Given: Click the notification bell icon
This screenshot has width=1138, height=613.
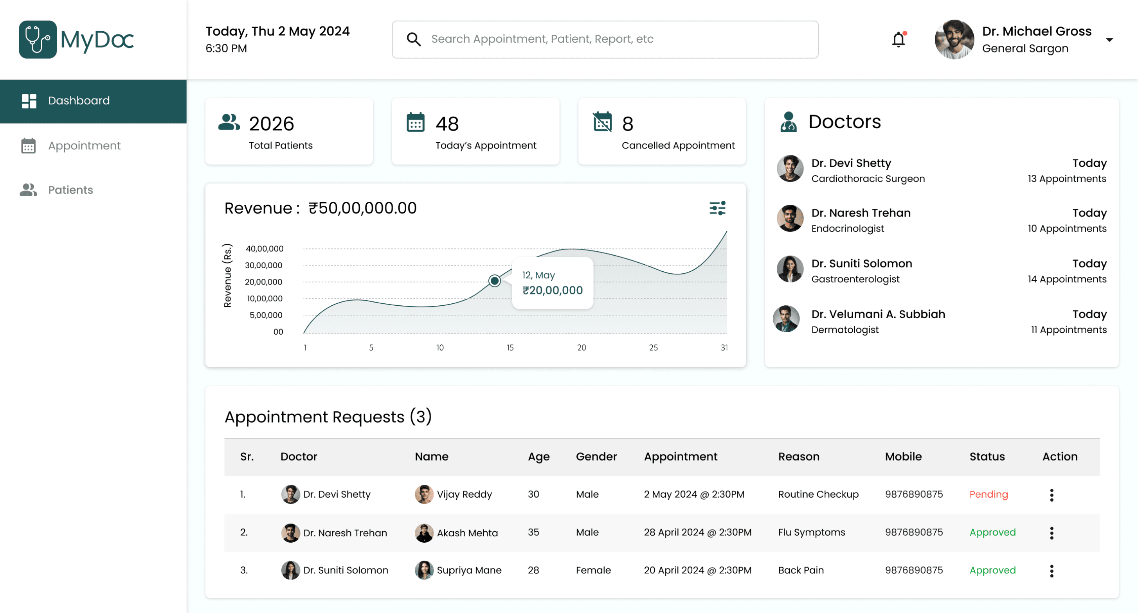Looking at the screenshot, I should (898, 40).
